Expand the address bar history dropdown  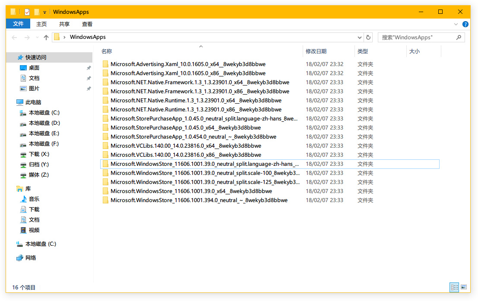[360, 38]
